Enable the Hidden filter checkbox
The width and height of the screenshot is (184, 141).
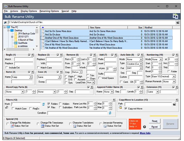pos(60,104)
